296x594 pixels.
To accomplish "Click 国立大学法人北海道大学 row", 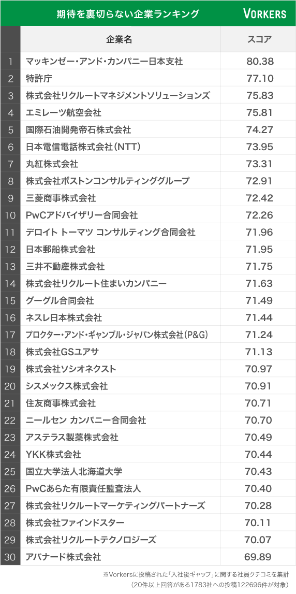I will pos(148,471).
